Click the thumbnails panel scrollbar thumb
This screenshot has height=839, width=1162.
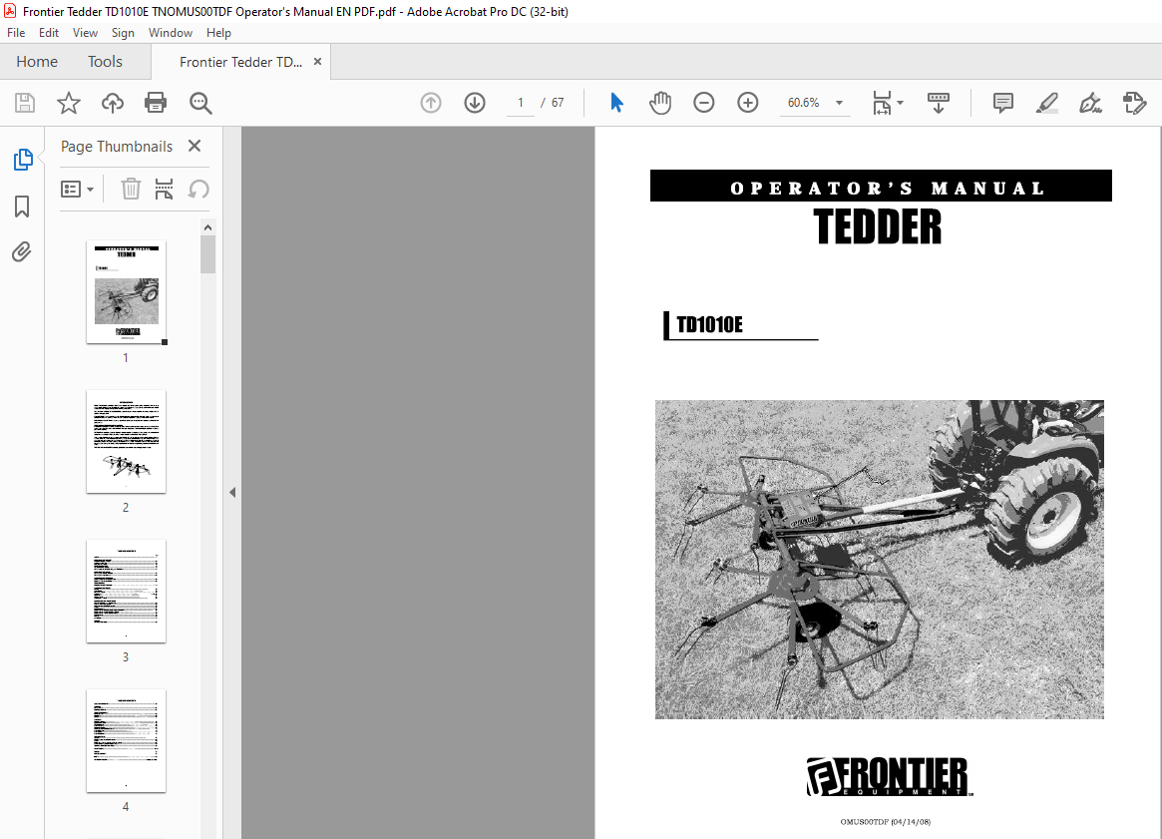point(207,254)
